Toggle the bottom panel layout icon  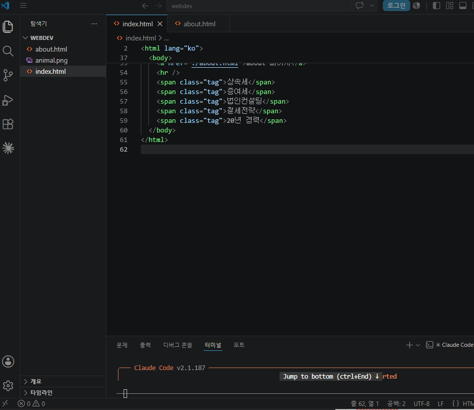[462, 6]
